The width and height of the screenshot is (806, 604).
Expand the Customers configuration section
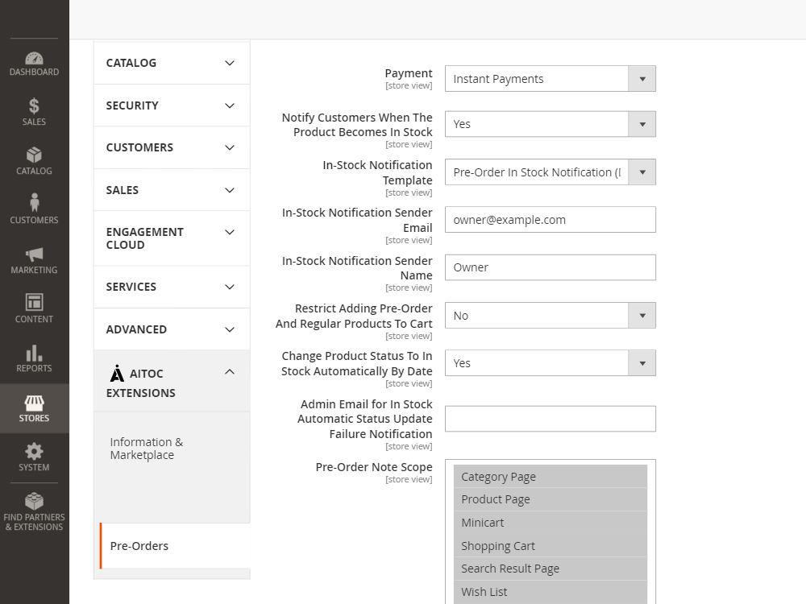(x=172, y=147)
